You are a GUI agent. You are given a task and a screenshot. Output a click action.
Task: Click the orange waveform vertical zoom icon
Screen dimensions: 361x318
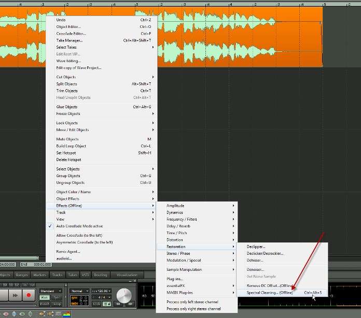pos(42,314)
